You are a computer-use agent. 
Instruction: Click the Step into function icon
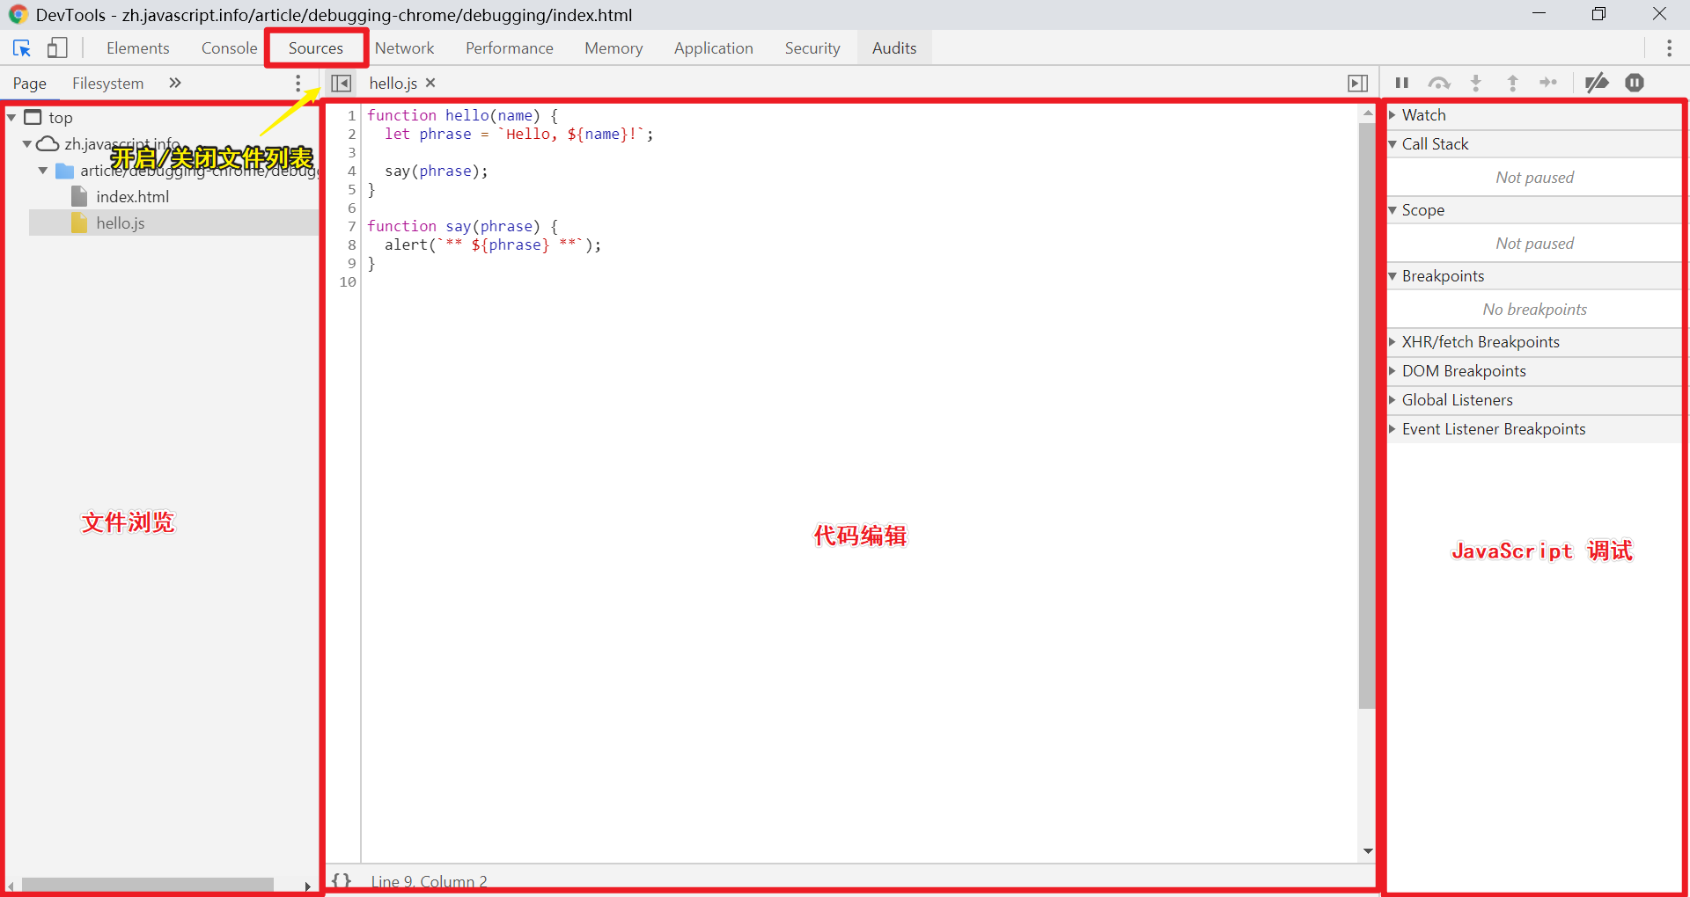pos(1476,83)
